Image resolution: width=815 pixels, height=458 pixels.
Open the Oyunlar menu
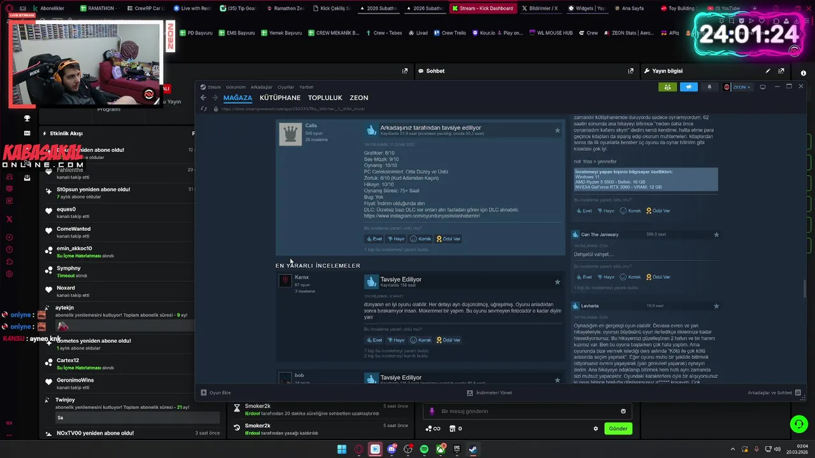pyautogui.click(x=286, y=87)
